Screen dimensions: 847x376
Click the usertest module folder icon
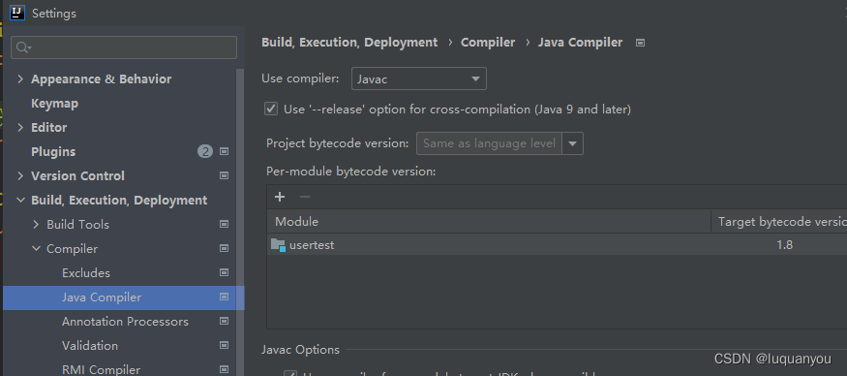tap(278, 245)
